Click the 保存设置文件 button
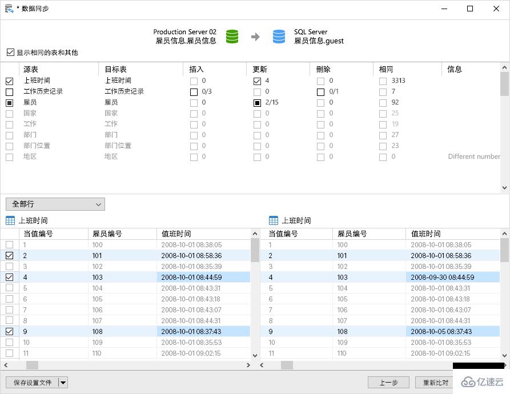Viewport: 510px width, 394px height. tap(31, 382)
